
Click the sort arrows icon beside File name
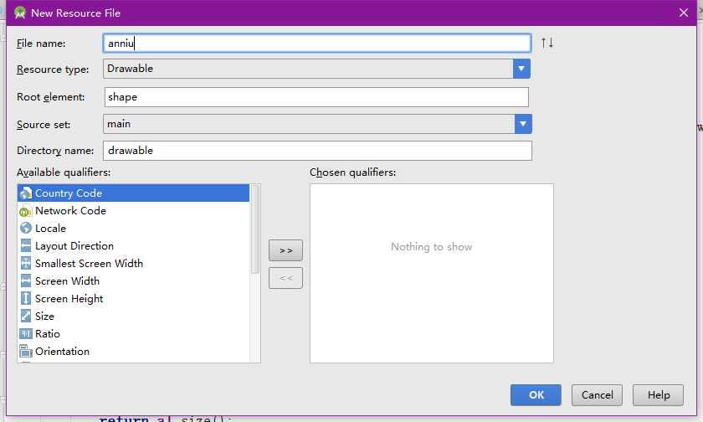[x=547, y=43]
